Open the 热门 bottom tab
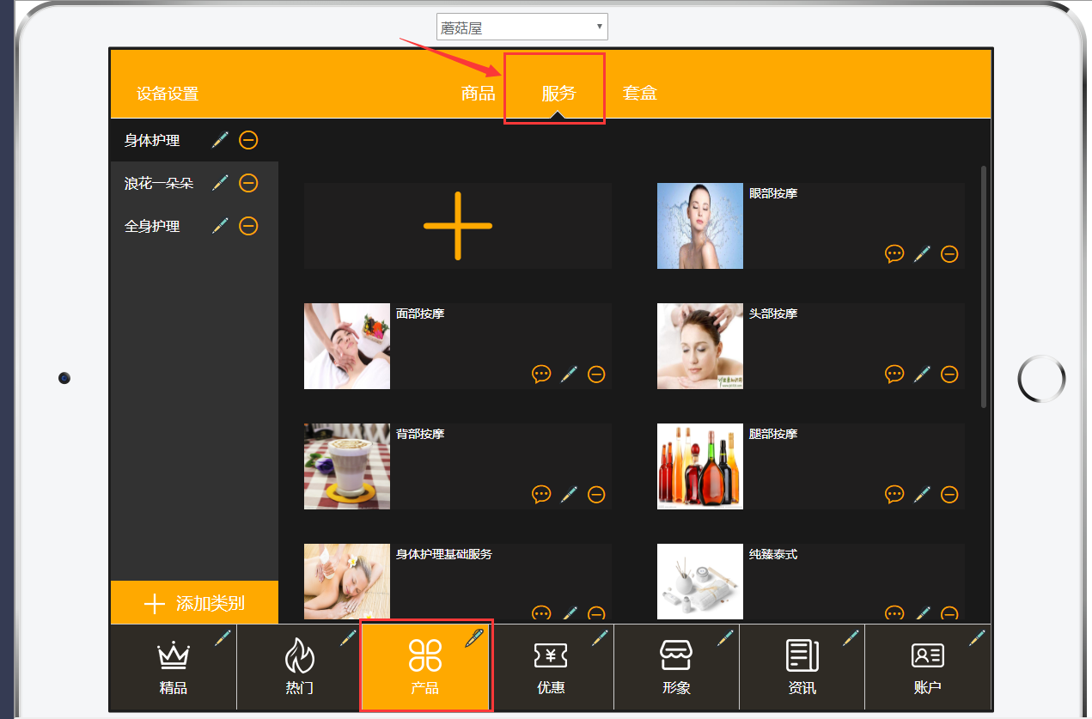The width and height of the screenshot is (1092, 719). click(x=299, y=667)
